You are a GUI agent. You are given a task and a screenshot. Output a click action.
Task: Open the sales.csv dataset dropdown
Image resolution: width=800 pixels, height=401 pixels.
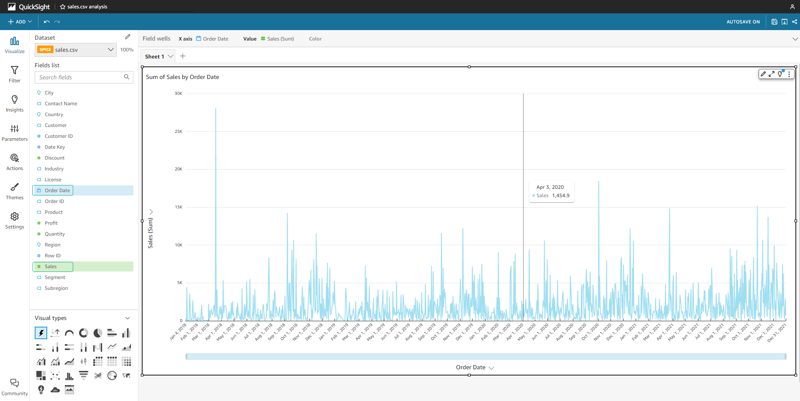coord(76,50)
